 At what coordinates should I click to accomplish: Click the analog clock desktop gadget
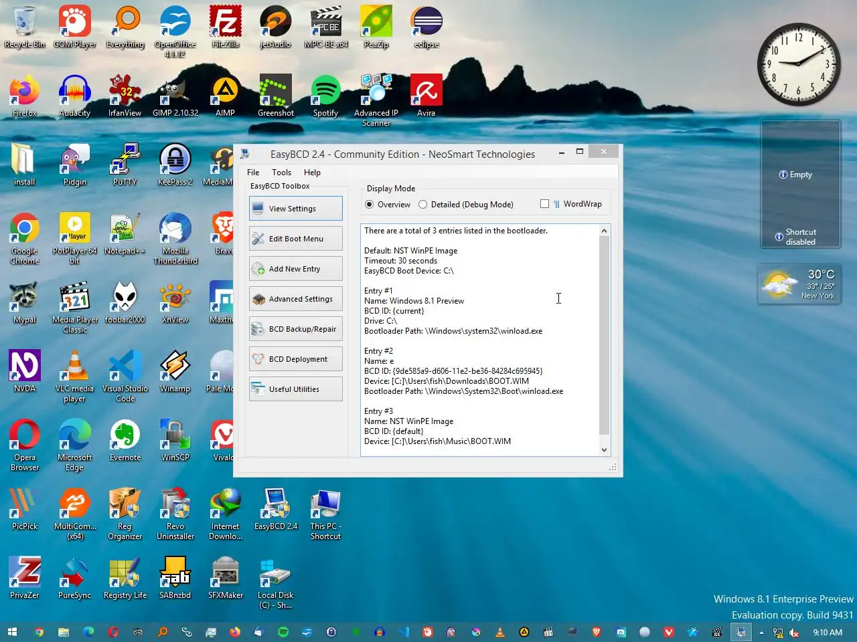(799, 64)
